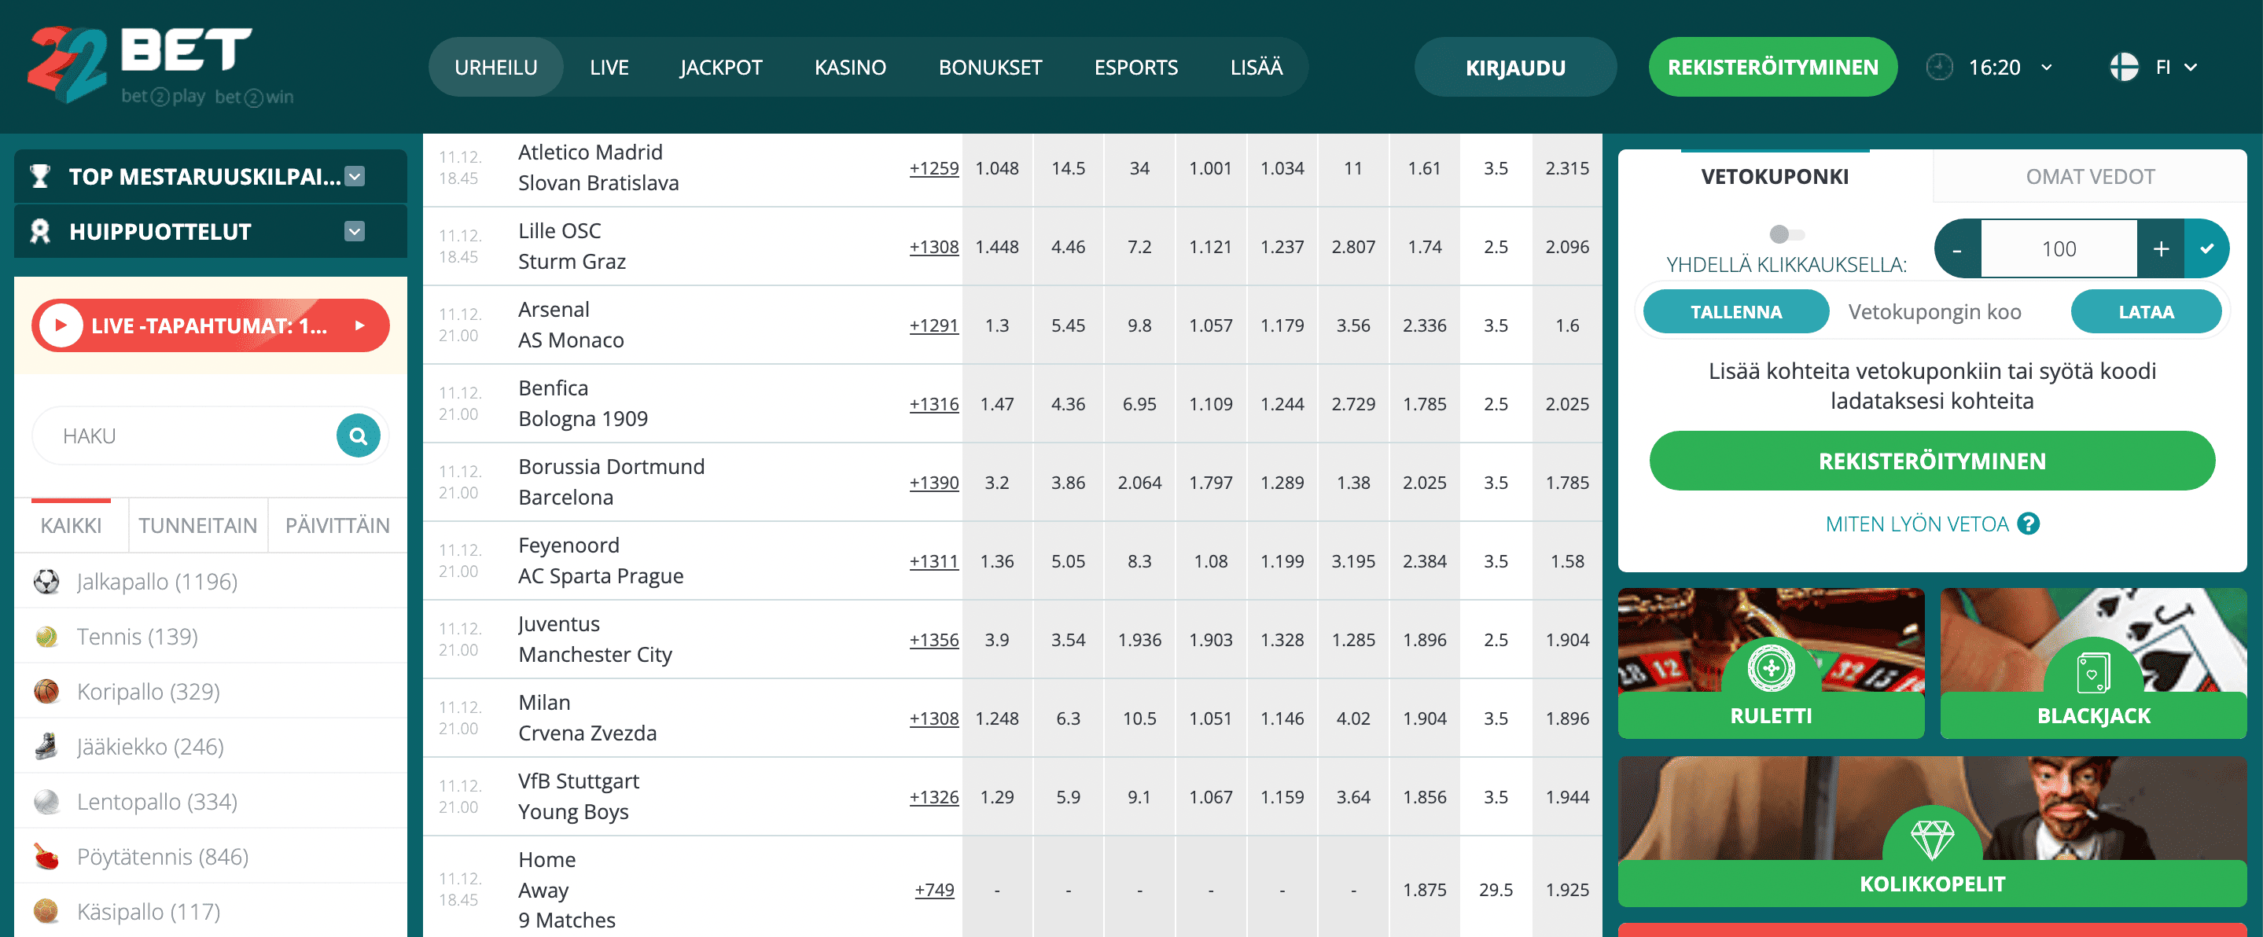Open the Esports menu
The height and width of the screenshot is (937, 2263).
tap(1135, 67)
